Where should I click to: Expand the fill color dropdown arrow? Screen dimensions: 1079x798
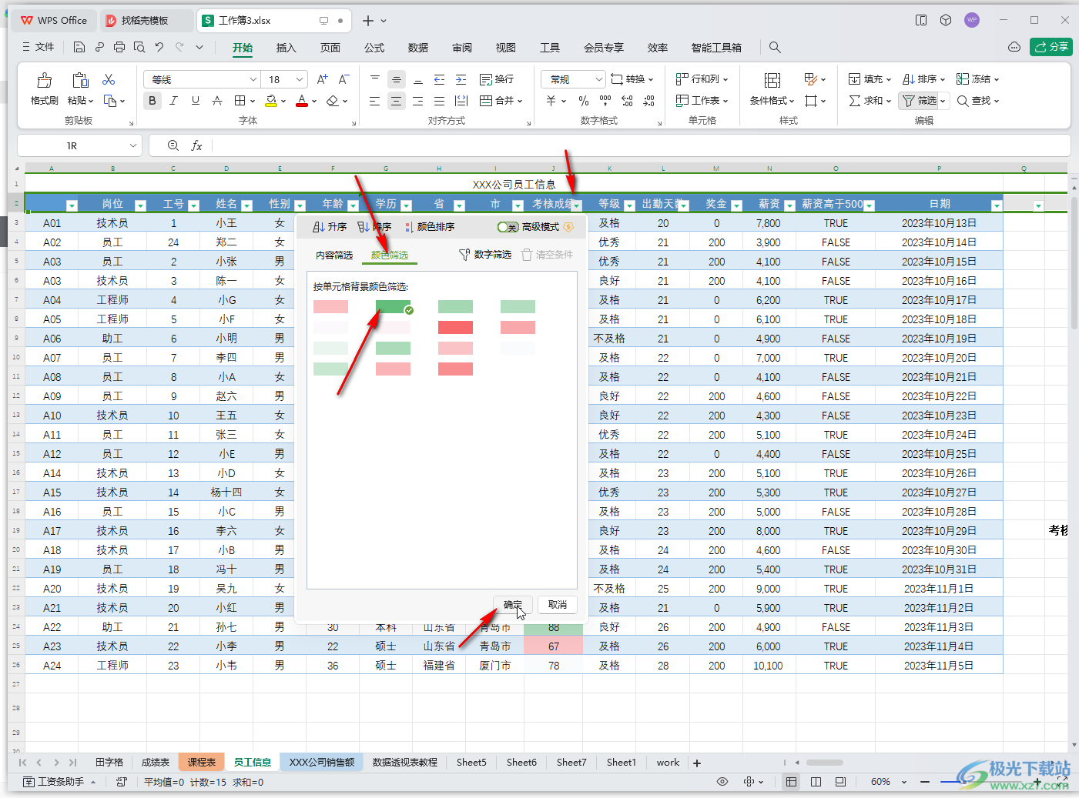(x=284, y=102)
